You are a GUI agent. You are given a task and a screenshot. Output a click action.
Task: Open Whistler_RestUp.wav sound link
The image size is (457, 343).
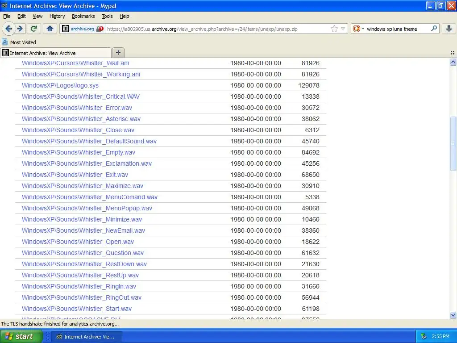[80, 275]
